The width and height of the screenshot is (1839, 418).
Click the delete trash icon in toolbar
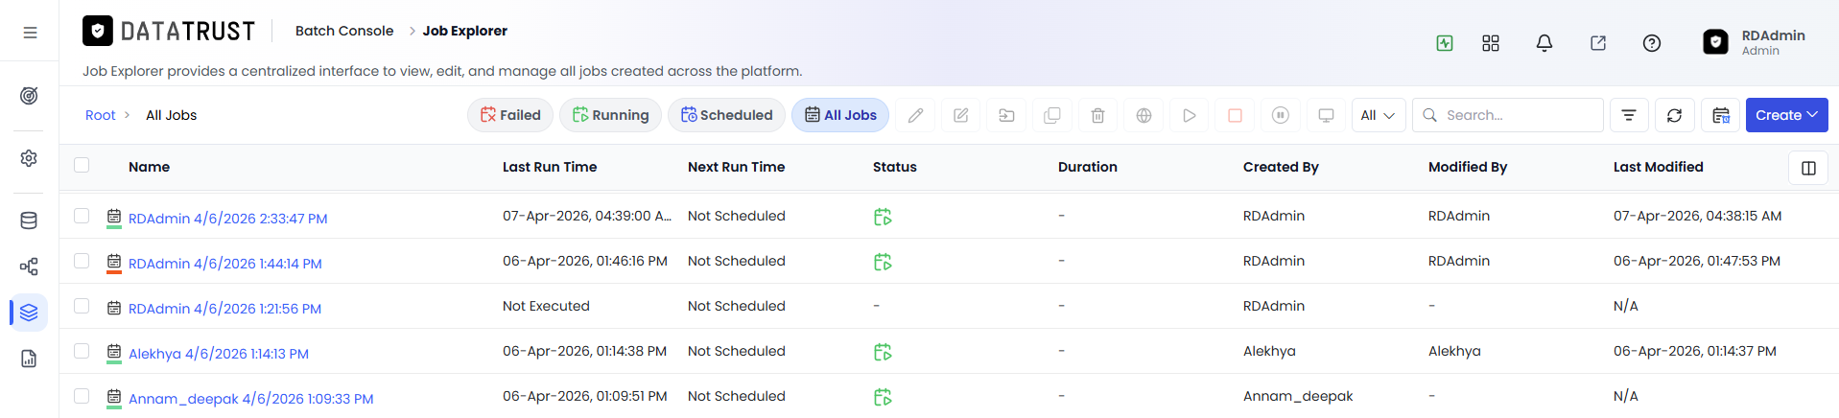(x=1097, y=115)
